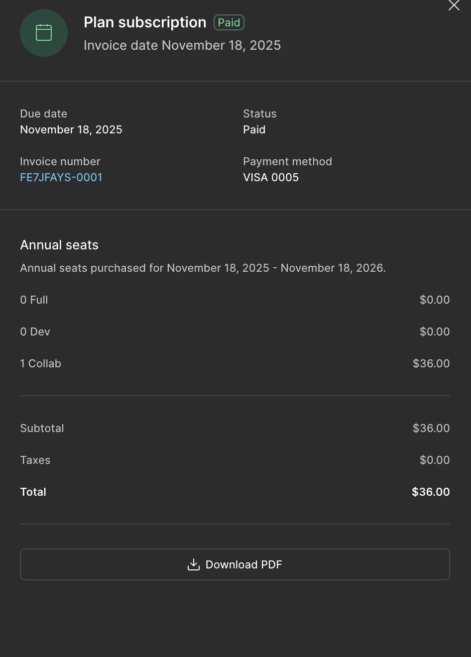Close the invoice details panel
Screen dimensions: 471x657
pos(454,5)
